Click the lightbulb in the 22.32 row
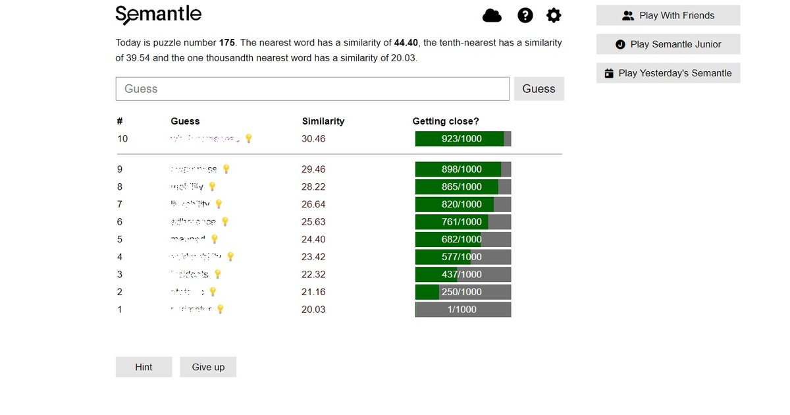Image resolution: width=790 pixels, height=415 pixels. click(x=218, y=274)
